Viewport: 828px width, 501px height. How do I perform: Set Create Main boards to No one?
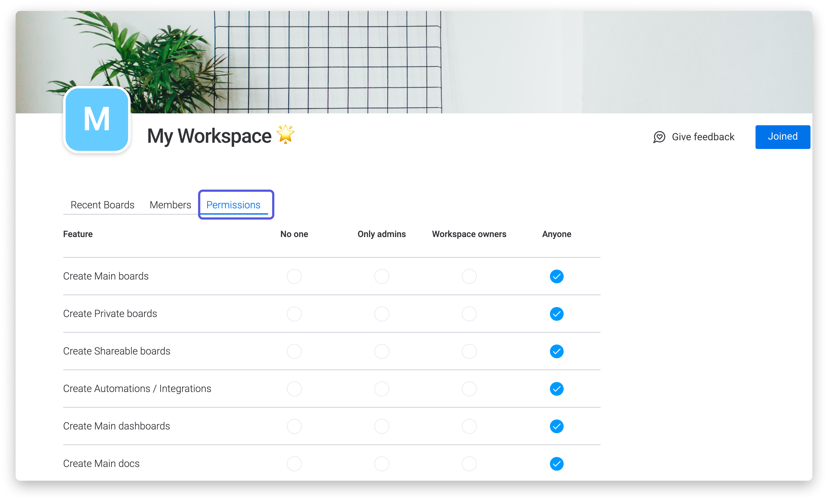(x=294, y=276)
